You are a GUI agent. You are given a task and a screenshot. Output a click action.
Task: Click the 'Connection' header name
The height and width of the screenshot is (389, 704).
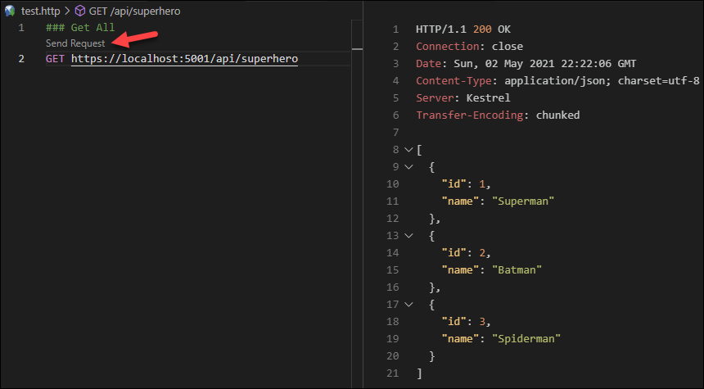(448, 46)
